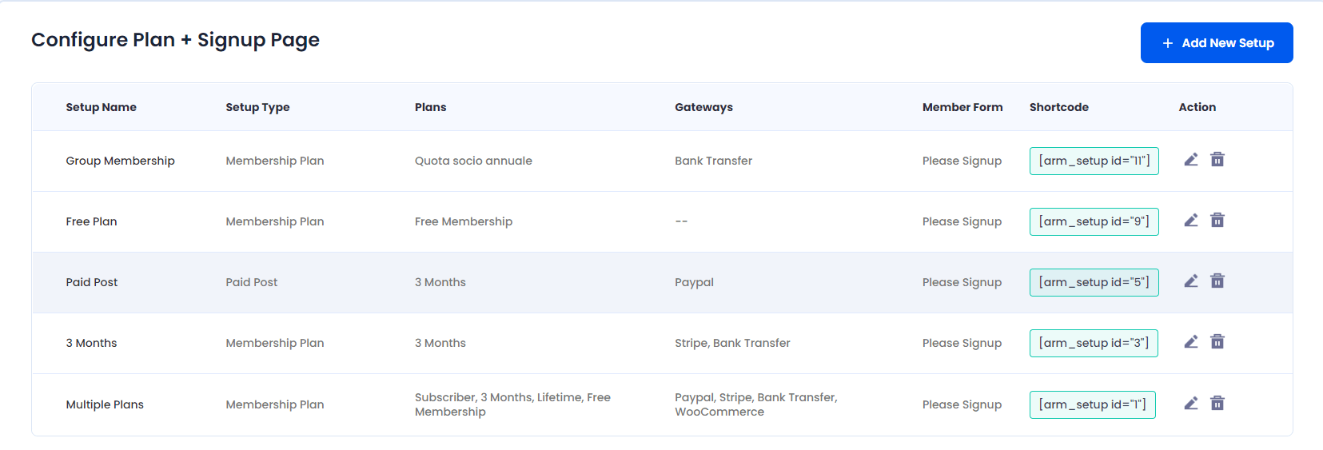Delete the 3 Months setup

click(x=1217, y=342)
